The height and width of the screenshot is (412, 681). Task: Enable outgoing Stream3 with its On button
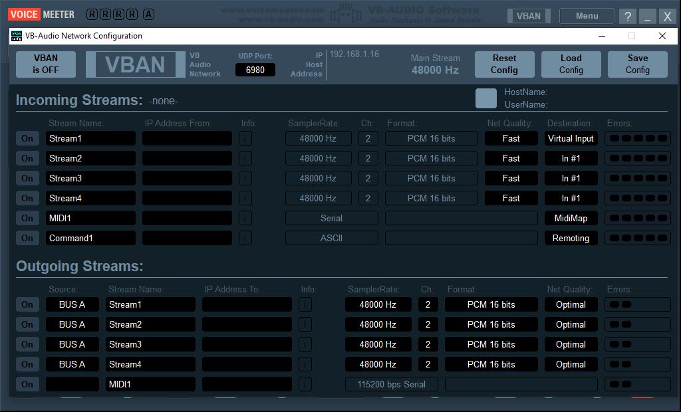click(27, 345)
